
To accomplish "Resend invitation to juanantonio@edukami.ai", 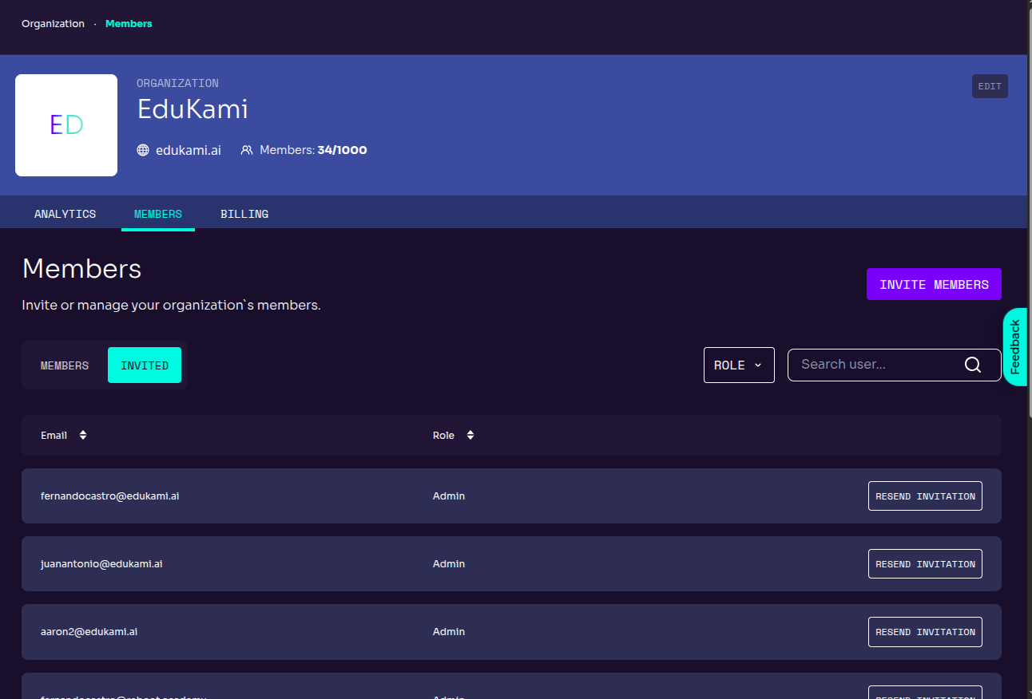I will pyautogui.click(x=924, y=563).
